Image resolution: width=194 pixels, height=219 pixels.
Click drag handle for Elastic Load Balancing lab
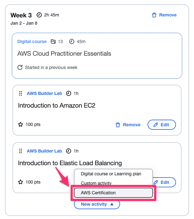21,151
